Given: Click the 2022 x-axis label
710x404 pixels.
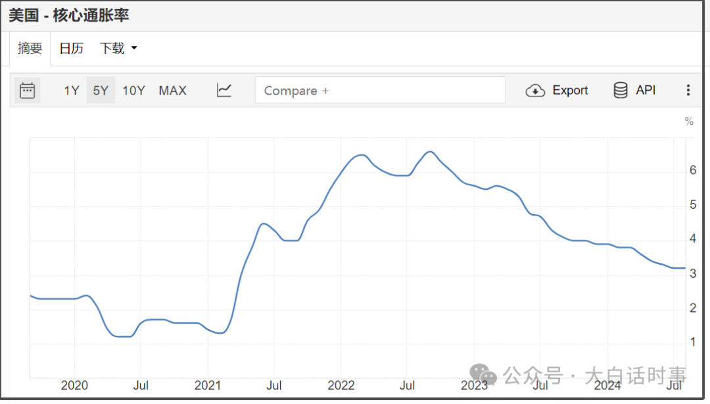Looking at the screenshot, I should pos(341,386).
